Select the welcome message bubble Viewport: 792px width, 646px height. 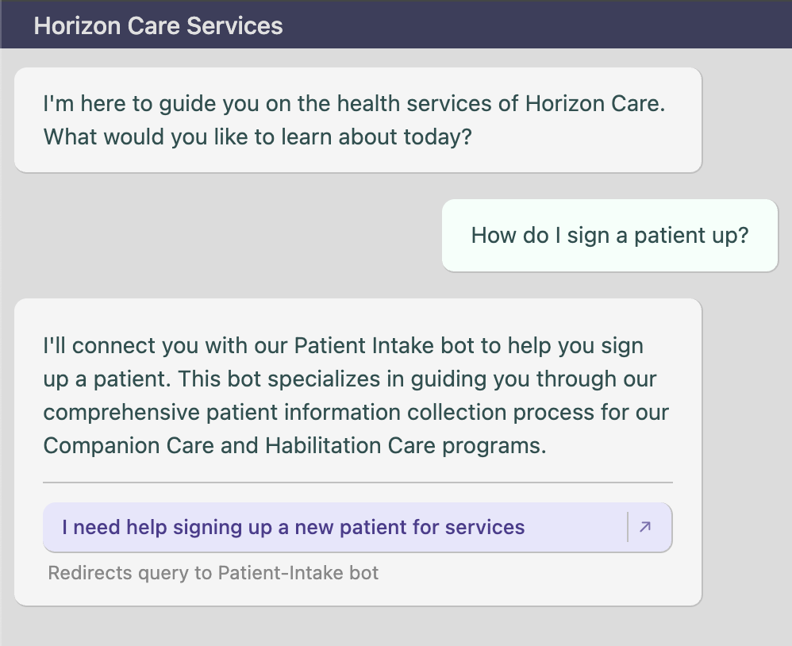[357, 119]
